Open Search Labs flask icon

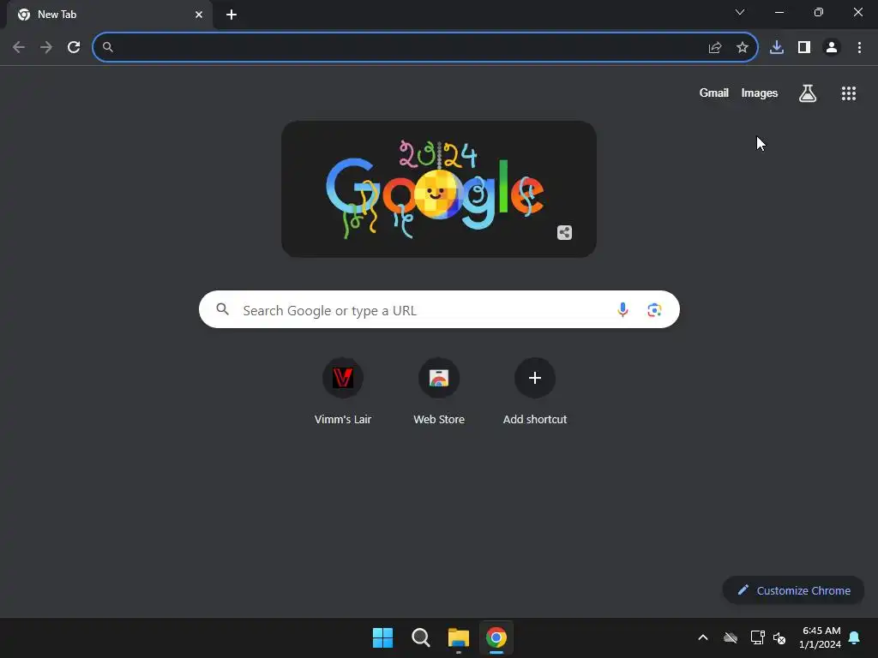point(808,93)
